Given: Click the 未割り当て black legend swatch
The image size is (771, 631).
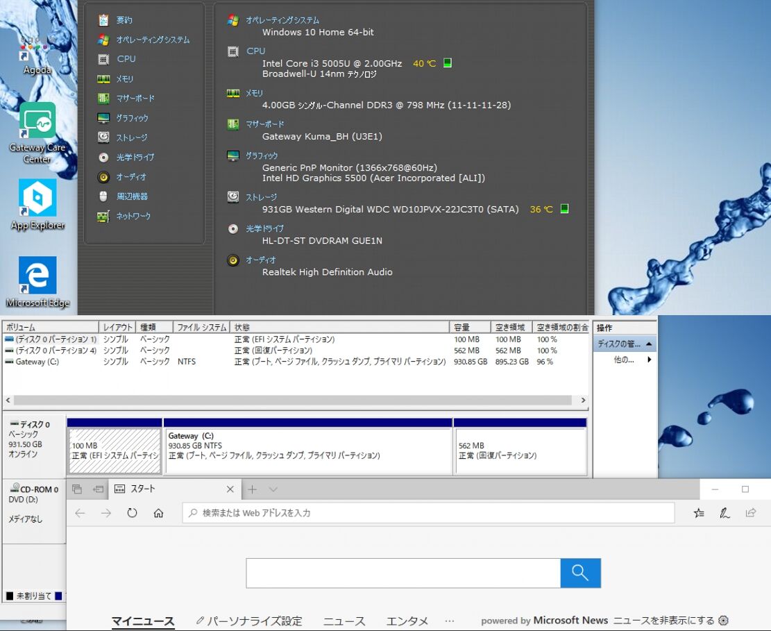Looking at the screenshot, I should tap(9, 596).
